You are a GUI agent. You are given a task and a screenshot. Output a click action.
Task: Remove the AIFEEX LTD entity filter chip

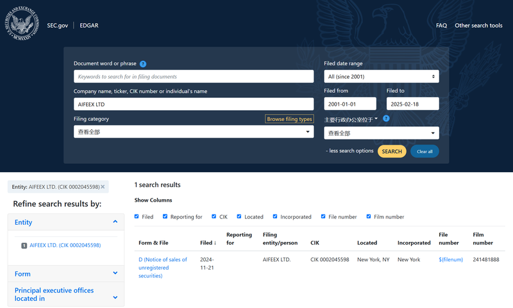[103, 187]
